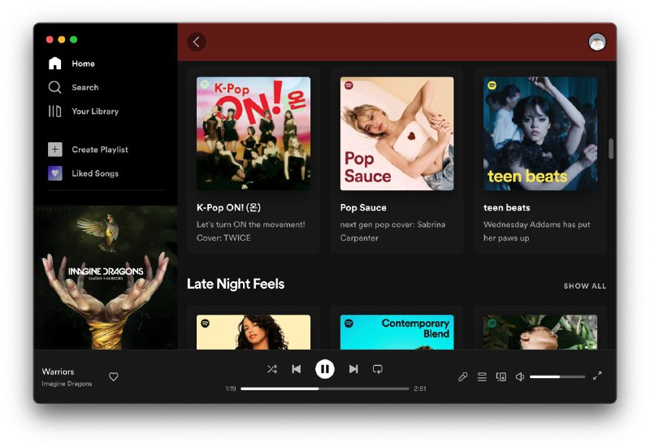Open the play queue
Image resolution: width=650 pixels, height=448 pixels.
pyautogui.click(x=482, y=376)
